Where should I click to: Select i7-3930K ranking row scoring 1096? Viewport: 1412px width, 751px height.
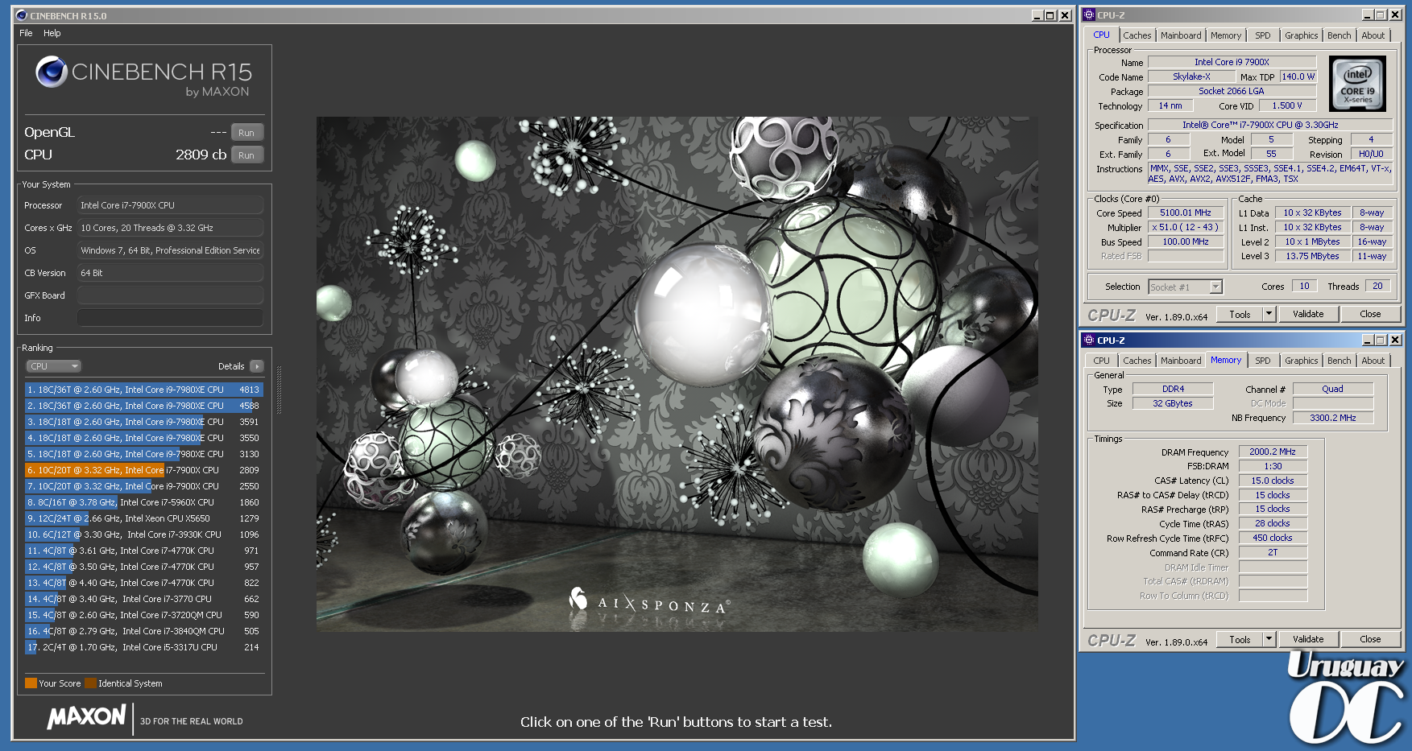144,534
